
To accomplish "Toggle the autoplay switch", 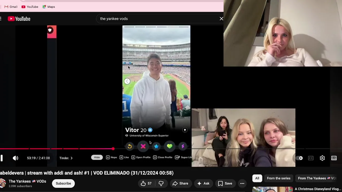I will click(x=299, y=158).
